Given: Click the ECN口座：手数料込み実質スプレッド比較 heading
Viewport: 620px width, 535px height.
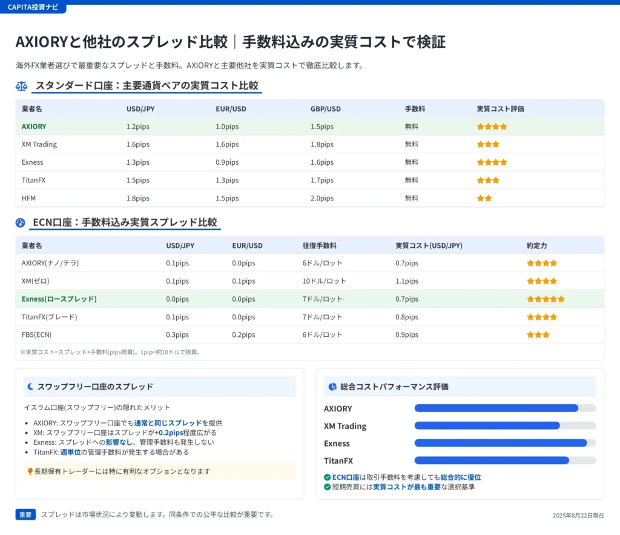Looking at the screenshot, I should click(x=125, y=222).
